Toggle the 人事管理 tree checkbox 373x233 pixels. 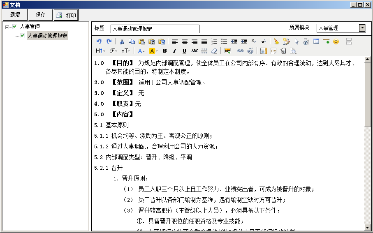15,27
